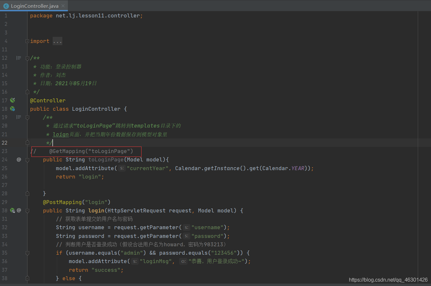
Task: Collapse the login method body at line 30
Action: coord(27,210)
